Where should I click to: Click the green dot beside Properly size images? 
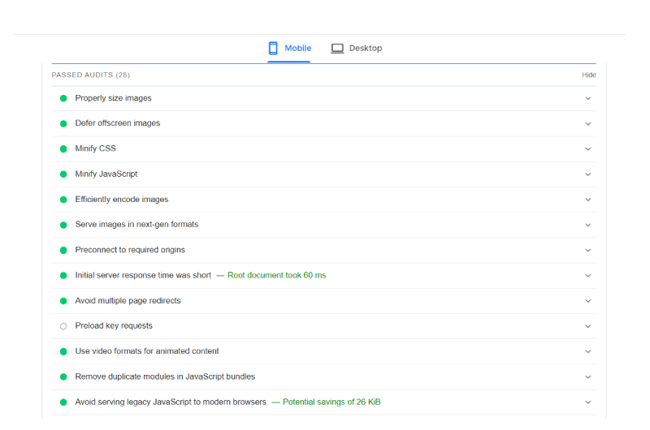pos(63,98)
